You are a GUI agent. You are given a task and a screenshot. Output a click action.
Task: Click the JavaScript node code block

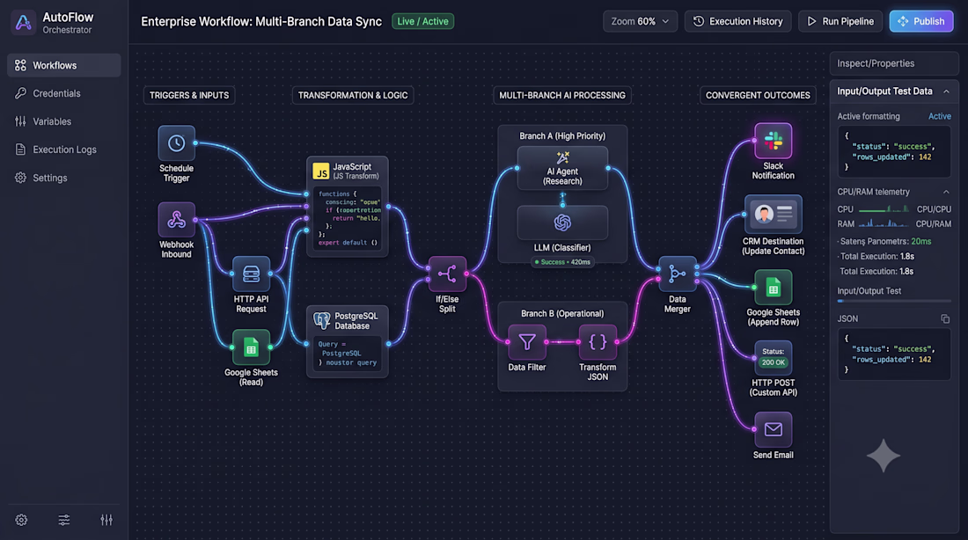coord(348,218)
